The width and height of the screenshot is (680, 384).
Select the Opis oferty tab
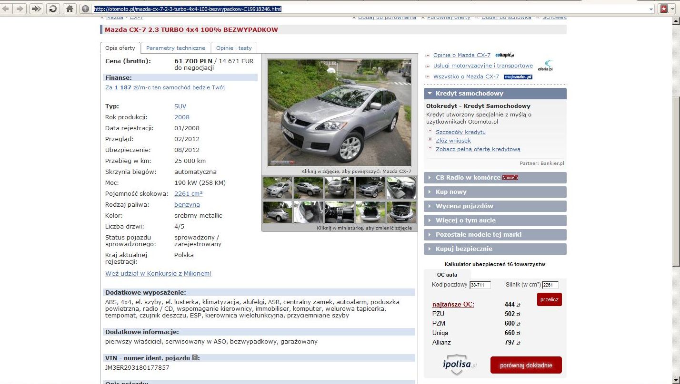(120, 48)
